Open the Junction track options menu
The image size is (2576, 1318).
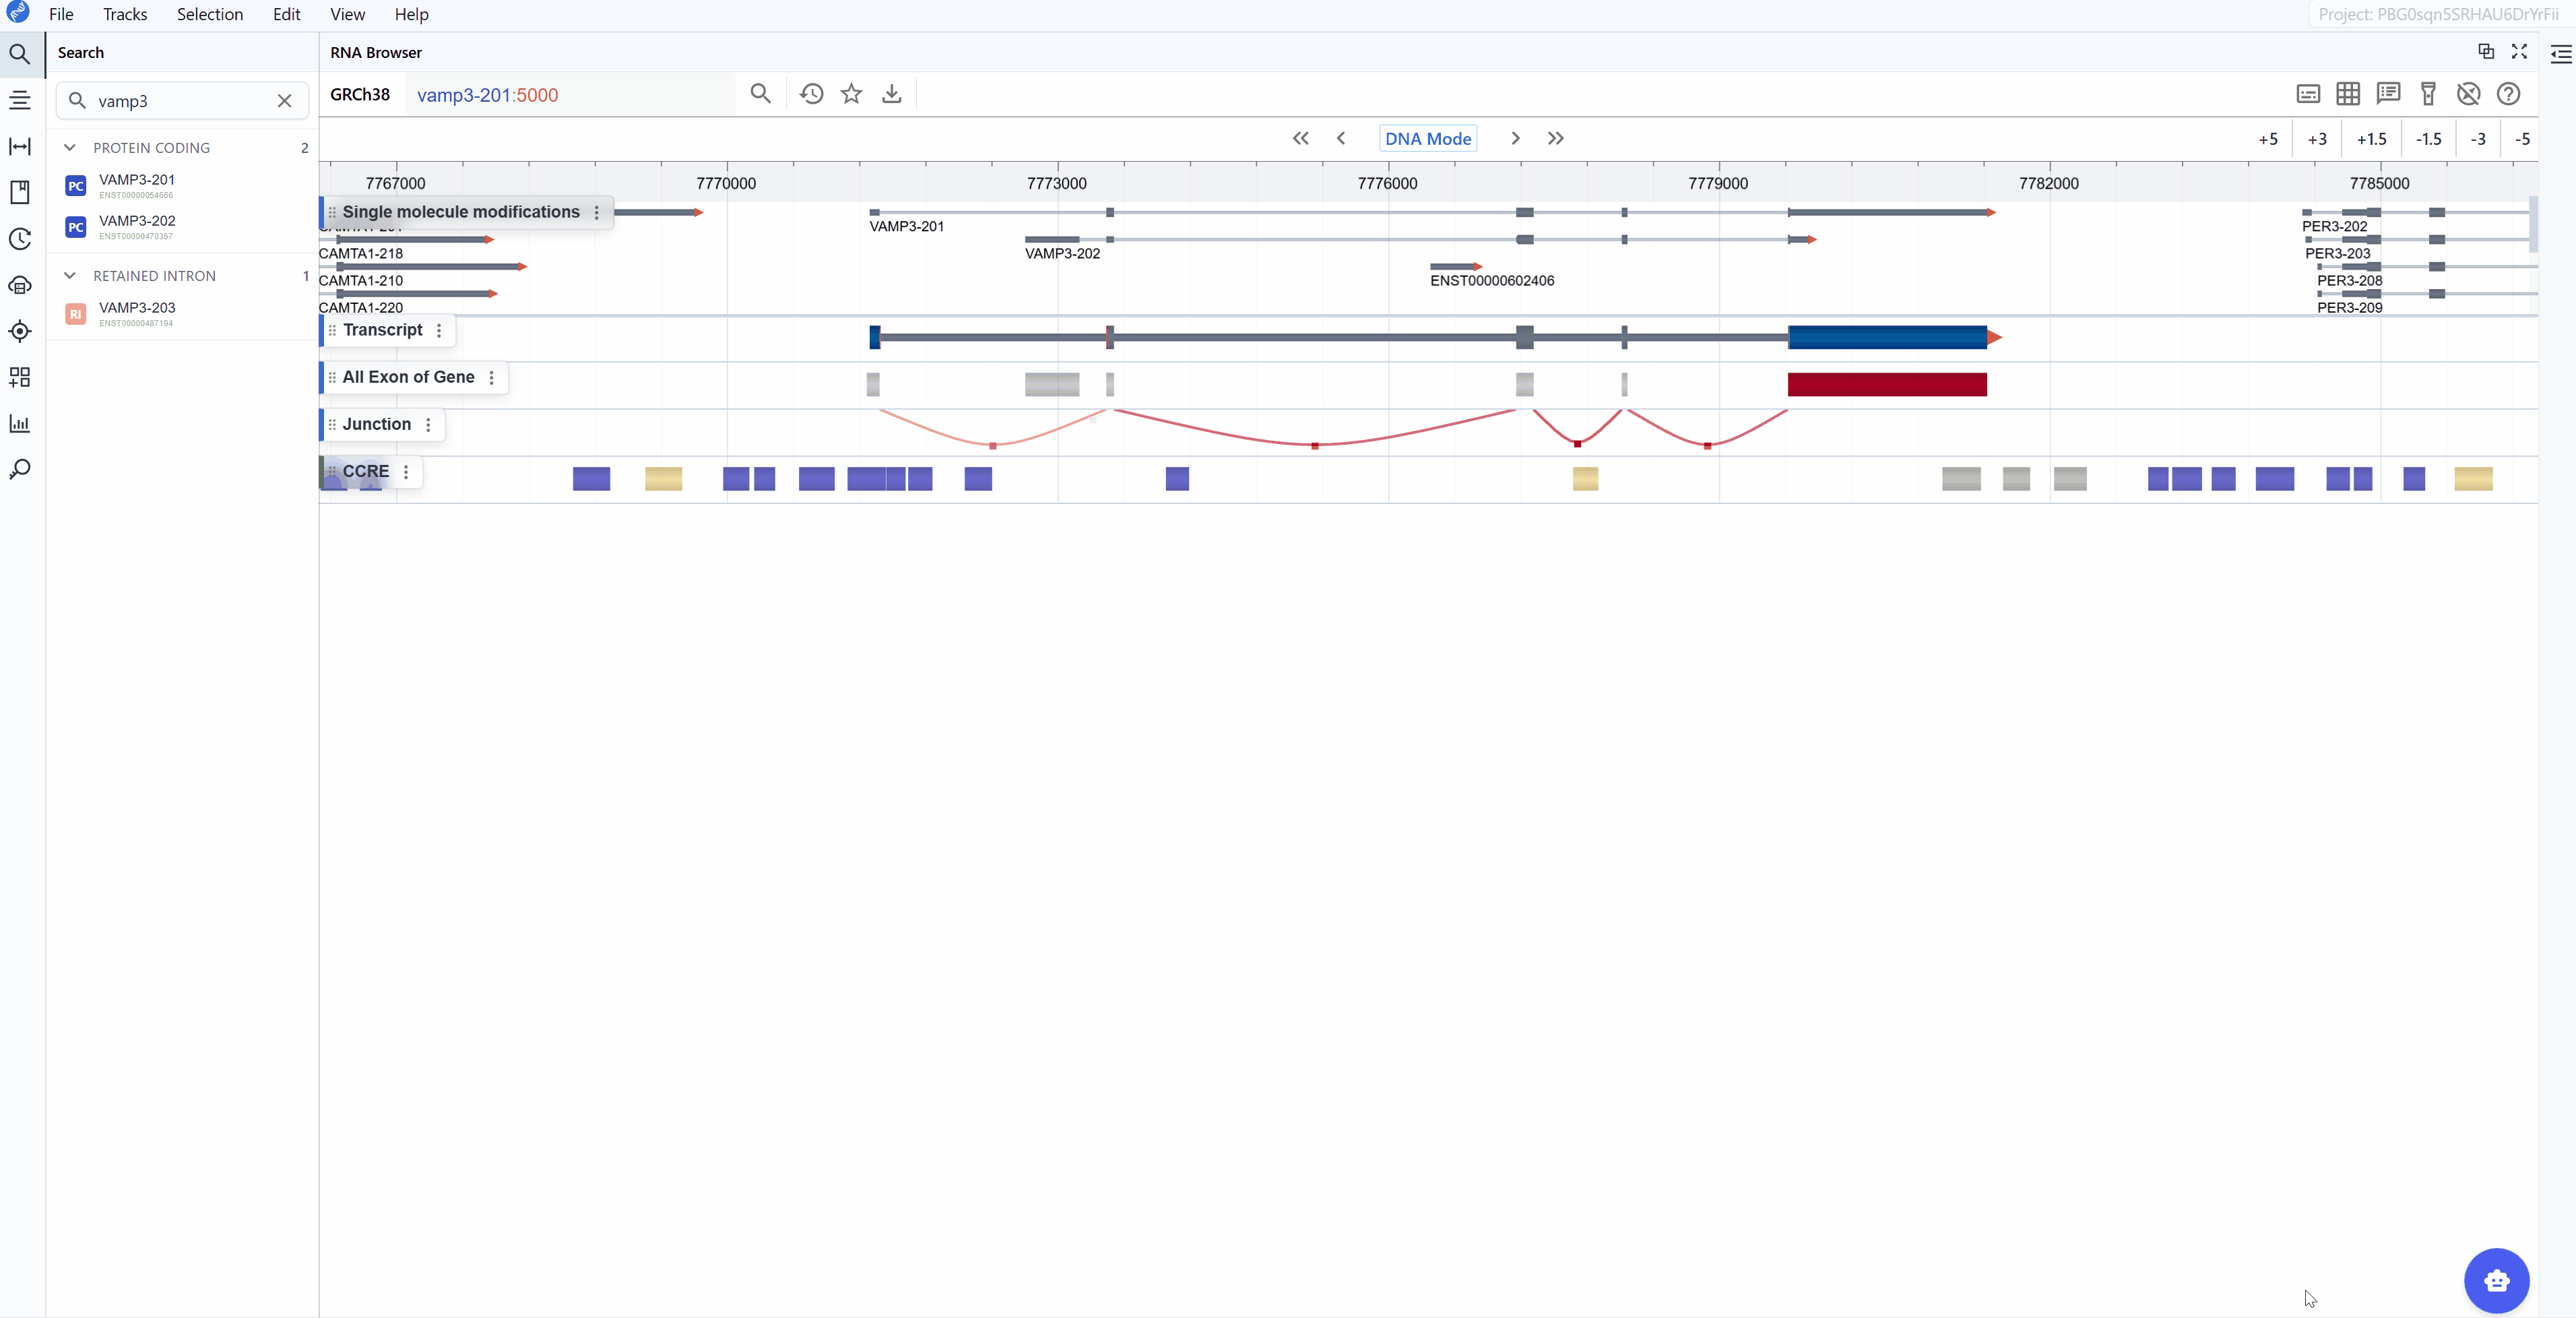428,424
